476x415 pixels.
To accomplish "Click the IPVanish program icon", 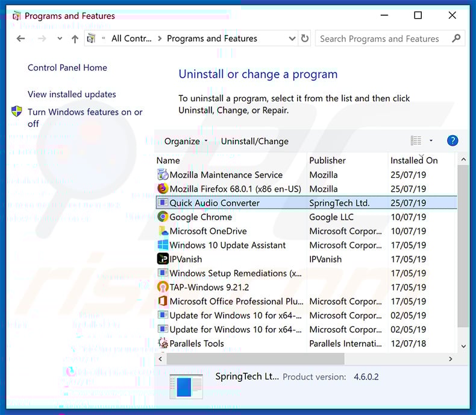I will click(x=163, y=259).
